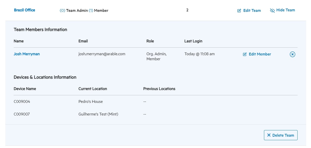Expand the Team Admin count link

point(63,11)
